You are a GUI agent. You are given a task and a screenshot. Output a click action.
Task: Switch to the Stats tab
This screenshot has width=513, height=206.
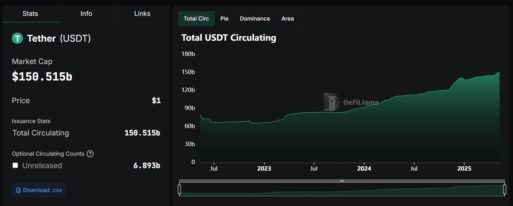pyautogui.click(x=30, y=14)
